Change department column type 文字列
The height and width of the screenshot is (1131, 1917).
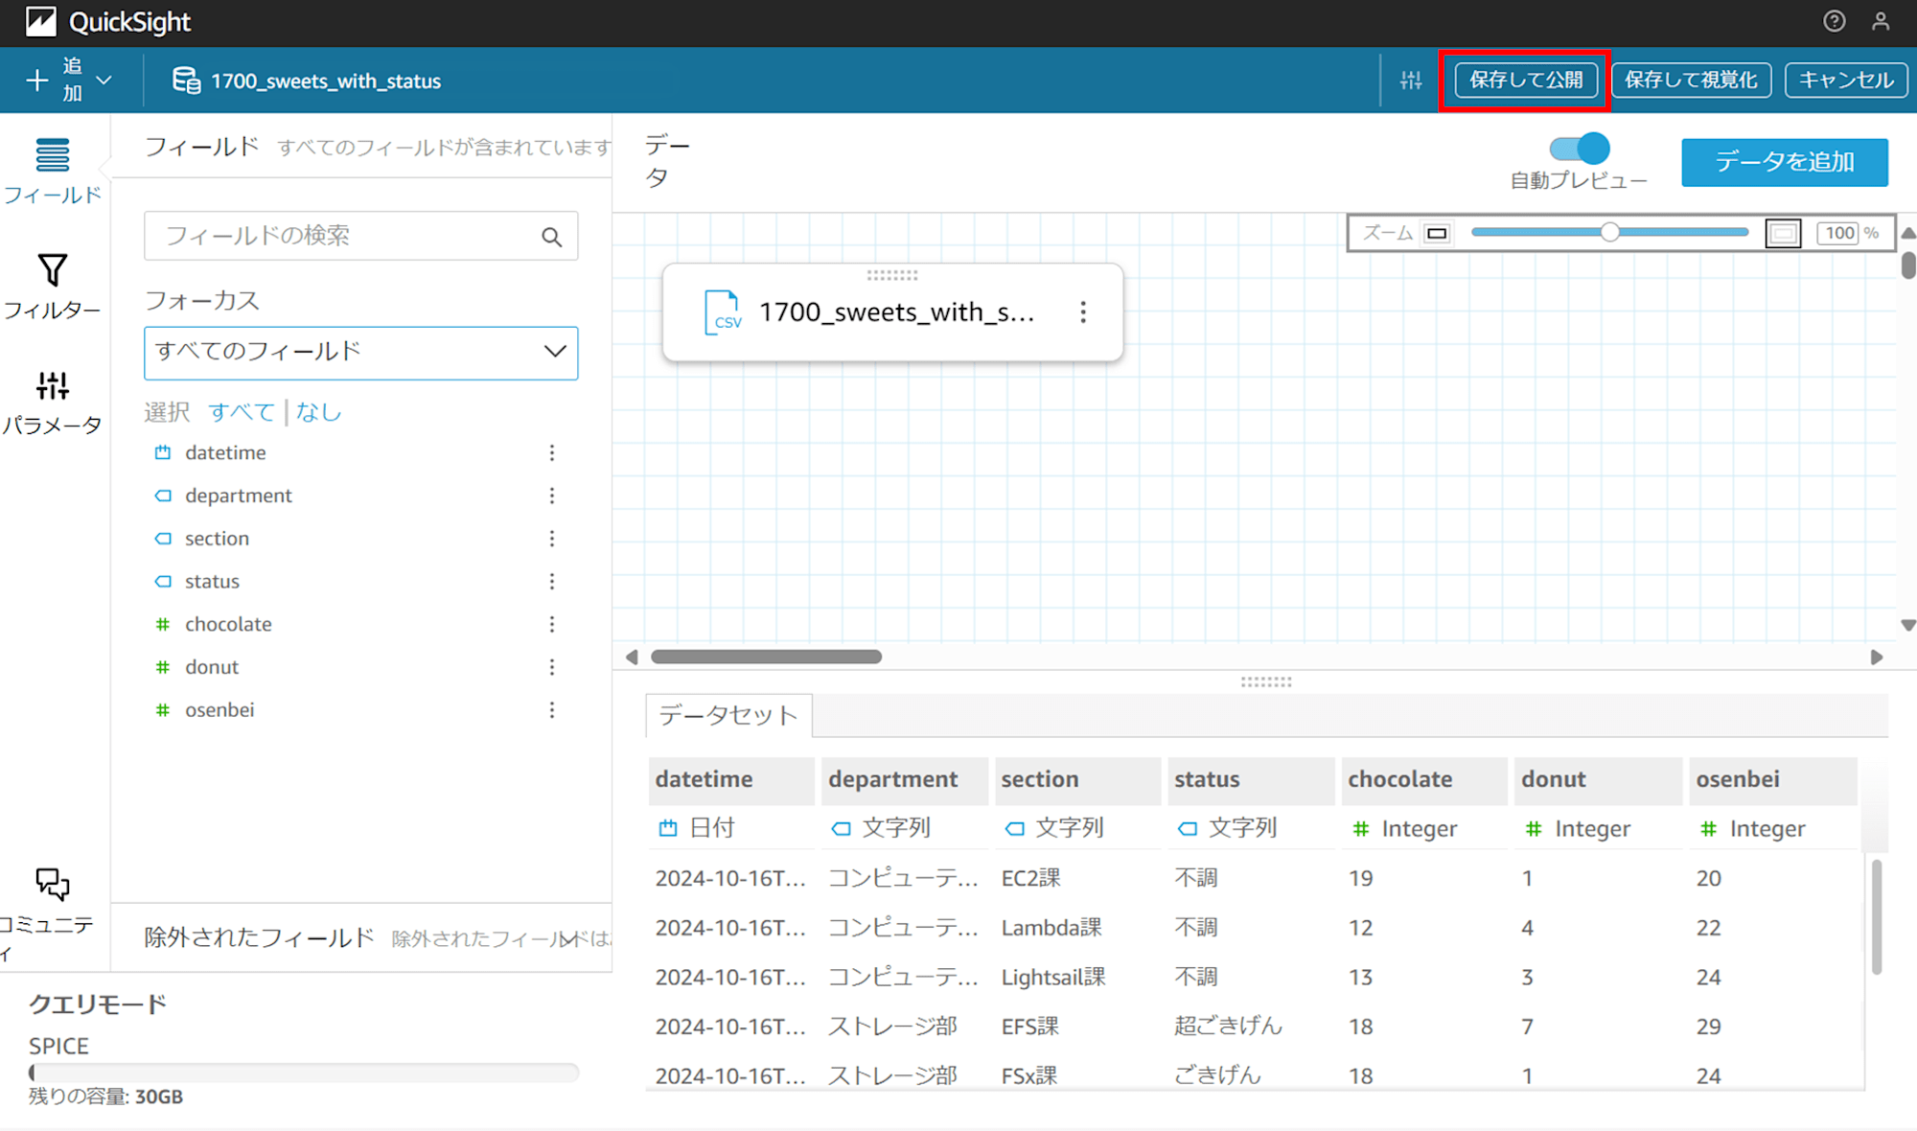pos(880,828)
